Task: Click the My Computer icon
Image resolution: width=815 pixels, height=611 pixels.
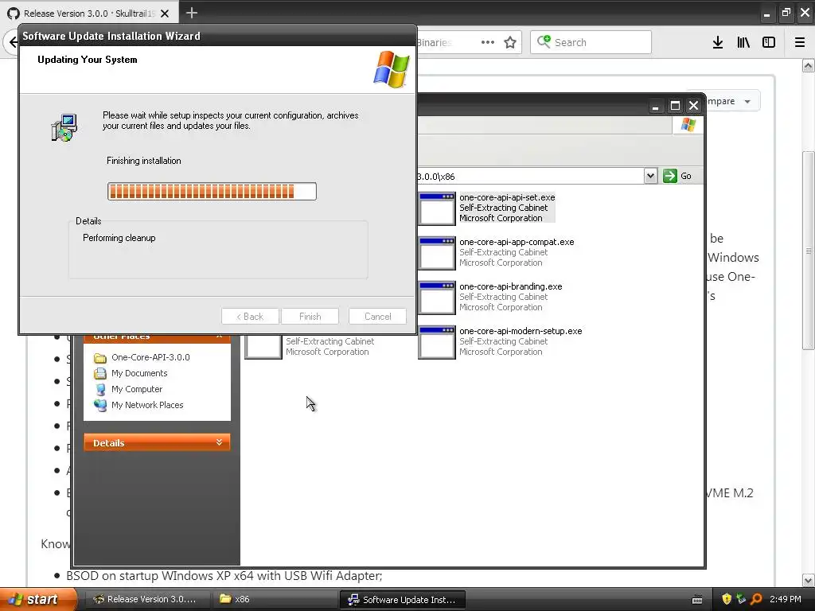Action: (100, 389)
